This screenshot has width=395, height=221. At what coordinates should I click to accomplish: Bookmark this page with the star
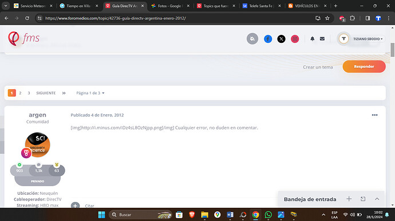[x=327, y=18]
